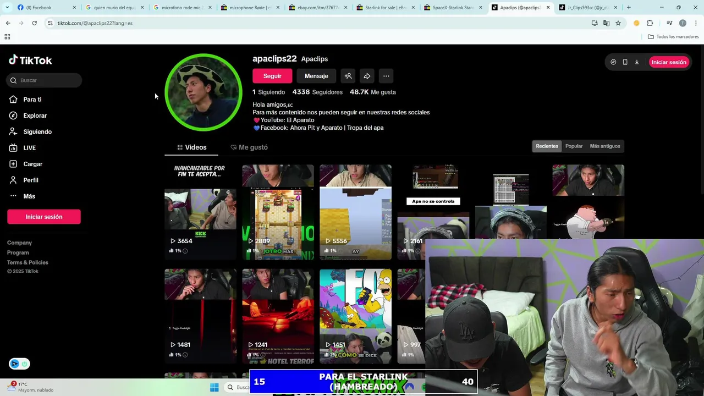Image resolution: width=704 pixels, height=396 pixels.
Task: Open Terms & Policies footer link
Action: tap(28, 262)
